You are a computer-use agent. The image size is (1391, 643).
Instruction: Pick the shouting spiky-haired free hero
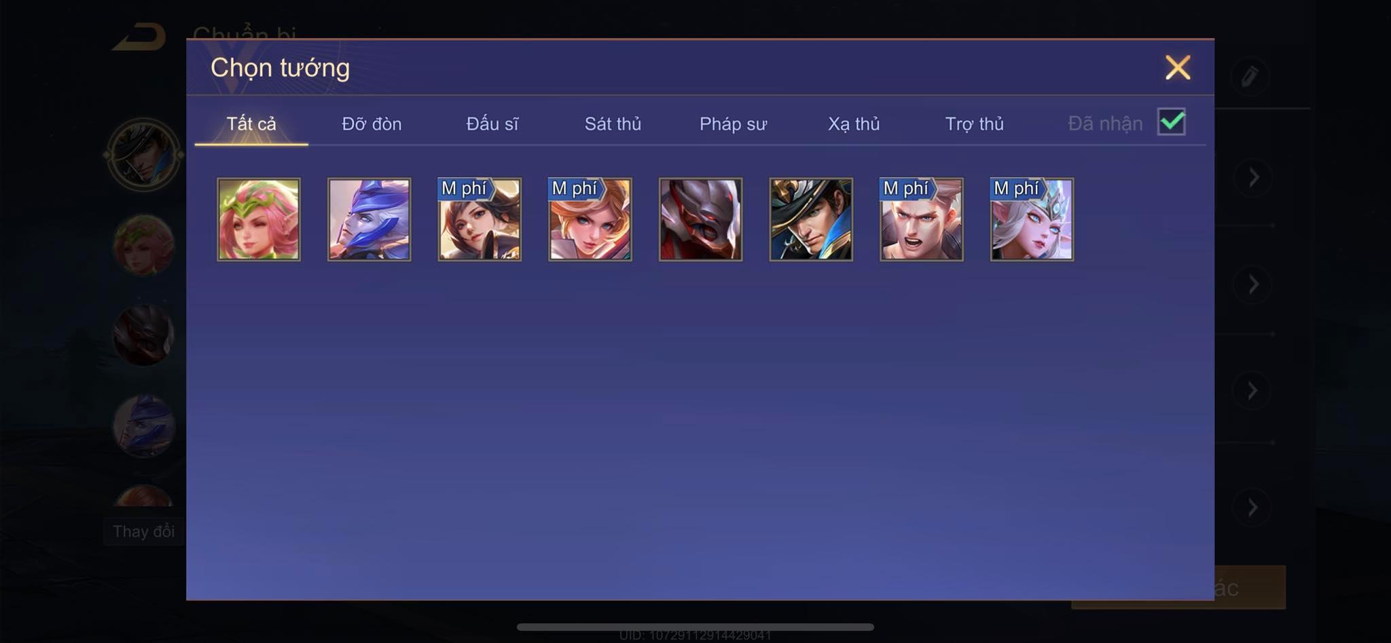[922, 219]
